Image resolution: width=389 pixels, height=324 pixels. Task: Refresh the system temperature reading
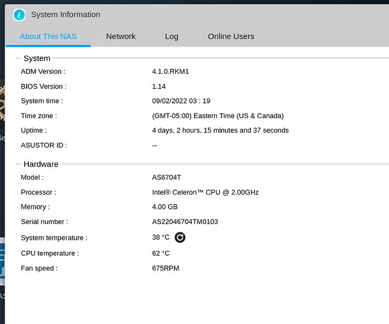click(x=180, y=237)
